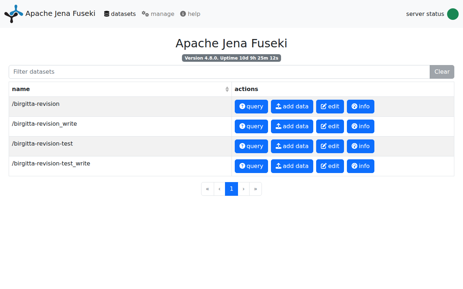Click the green server status indicator

coord(453,14)
